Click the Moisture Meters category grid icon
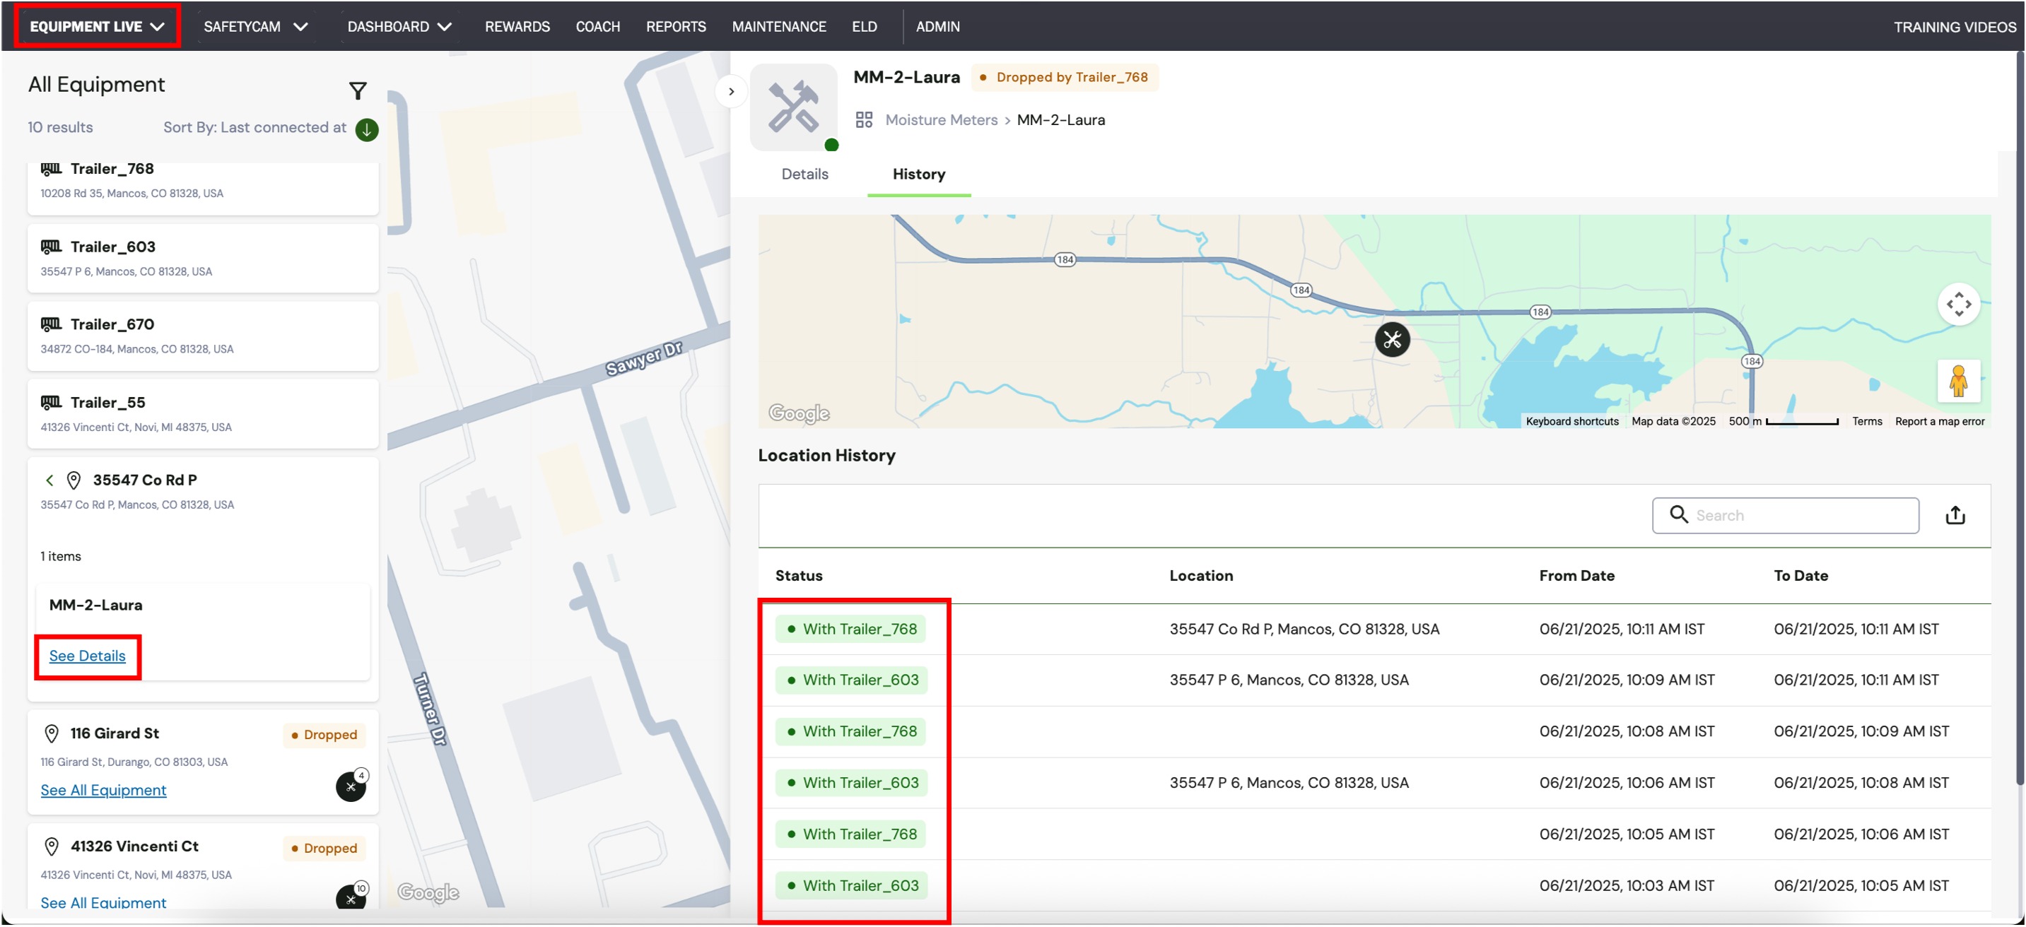This screenshot has height=927, width=2026. 864,119
